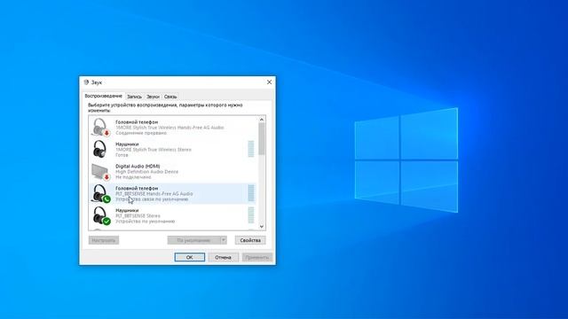Screen dimensions: 568x319
Task: Close the Звук dialog
Action: click(x=269, y=82)
